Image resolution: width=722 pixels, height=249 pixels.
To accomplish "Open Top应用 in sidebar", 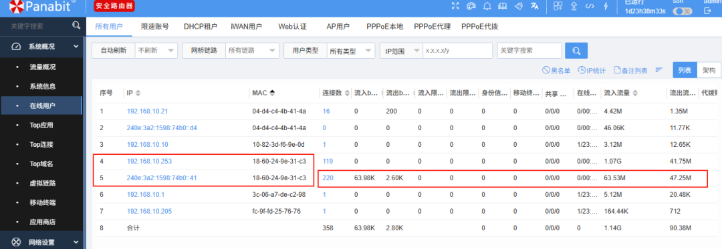I will pos(41,125).
